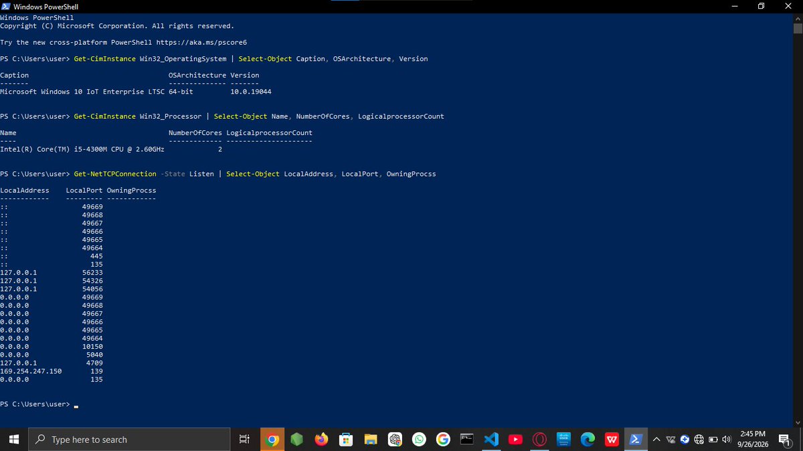The image size is (803, 451).
Task: Open the green Node.js hexagon taskbar icon
Action: pyautogui.click(x=297, y=439)
